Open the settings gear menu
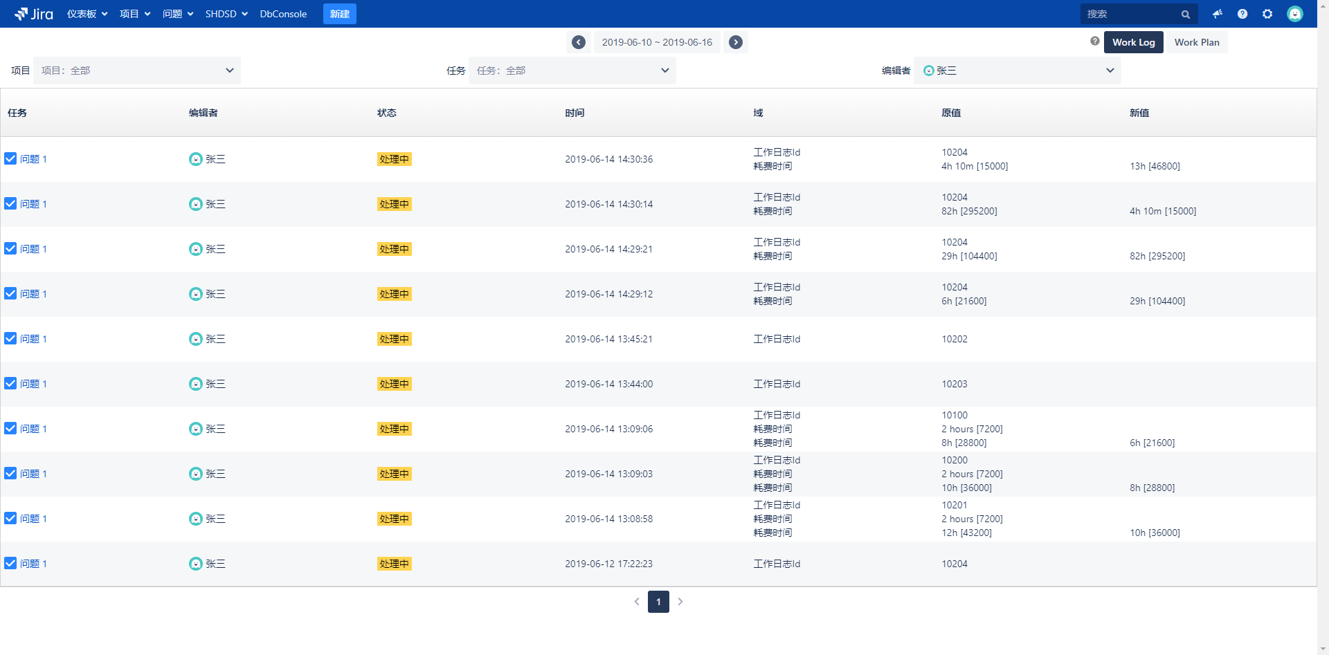The image size is (1329, 655). coord(1267,14)
